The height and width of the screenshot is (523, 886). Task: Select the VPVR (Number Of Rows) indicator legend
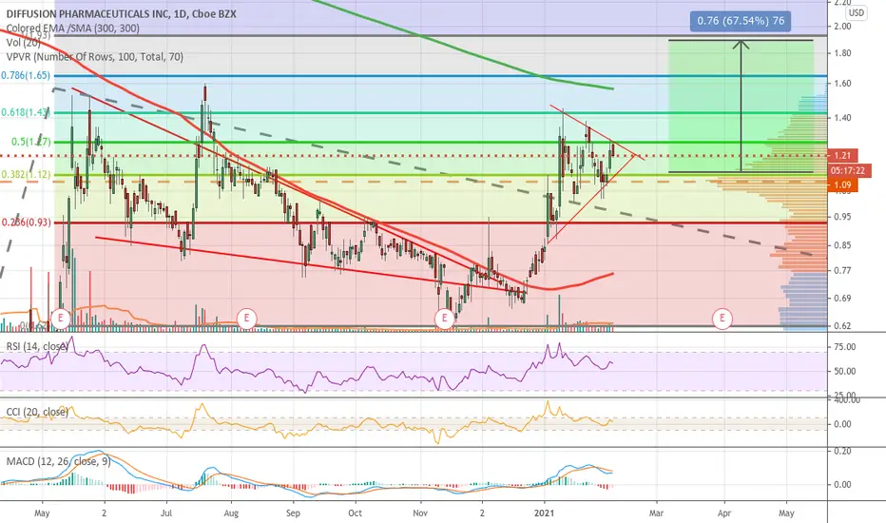[x=94, y=56]
